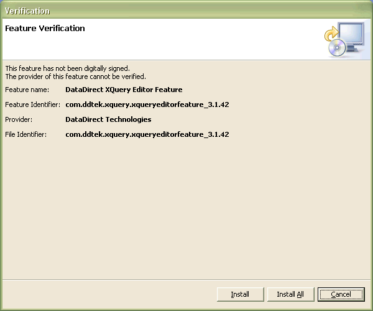Click the File Identifier value com.ddtek.xquery.xqueryeditorfeature_3.1.42
Screen dimensions: 373x311
point(147,134)
